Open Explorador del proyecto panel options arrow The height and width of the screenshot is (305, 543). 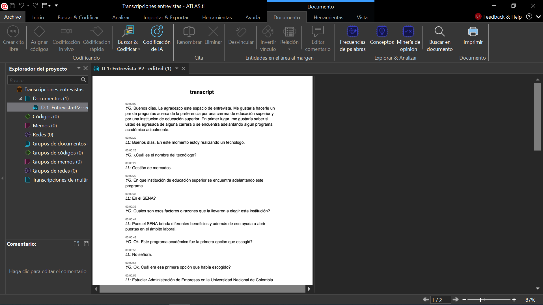tap(79, 68)
